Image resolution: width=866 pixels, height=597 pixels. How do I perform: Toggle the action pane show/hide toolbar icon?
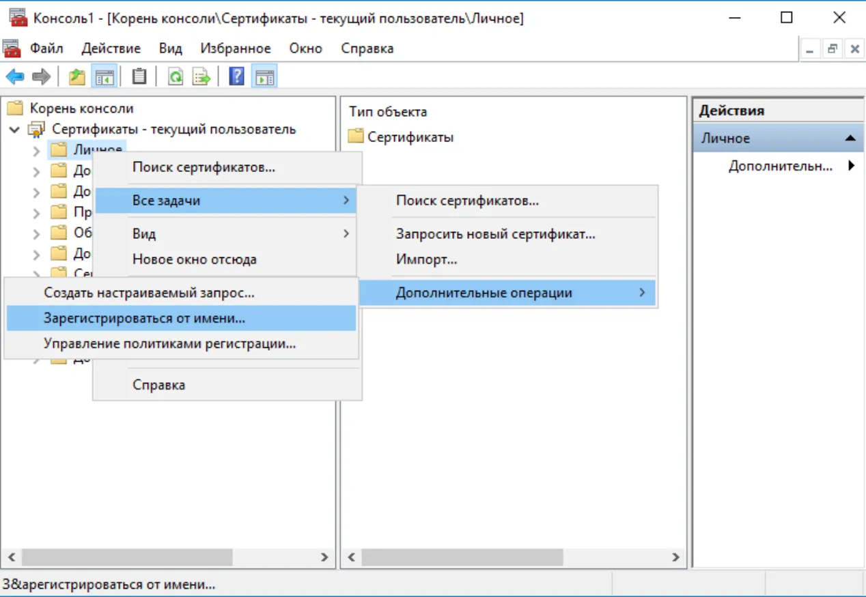pyautogui.click(x=264, y=76)
